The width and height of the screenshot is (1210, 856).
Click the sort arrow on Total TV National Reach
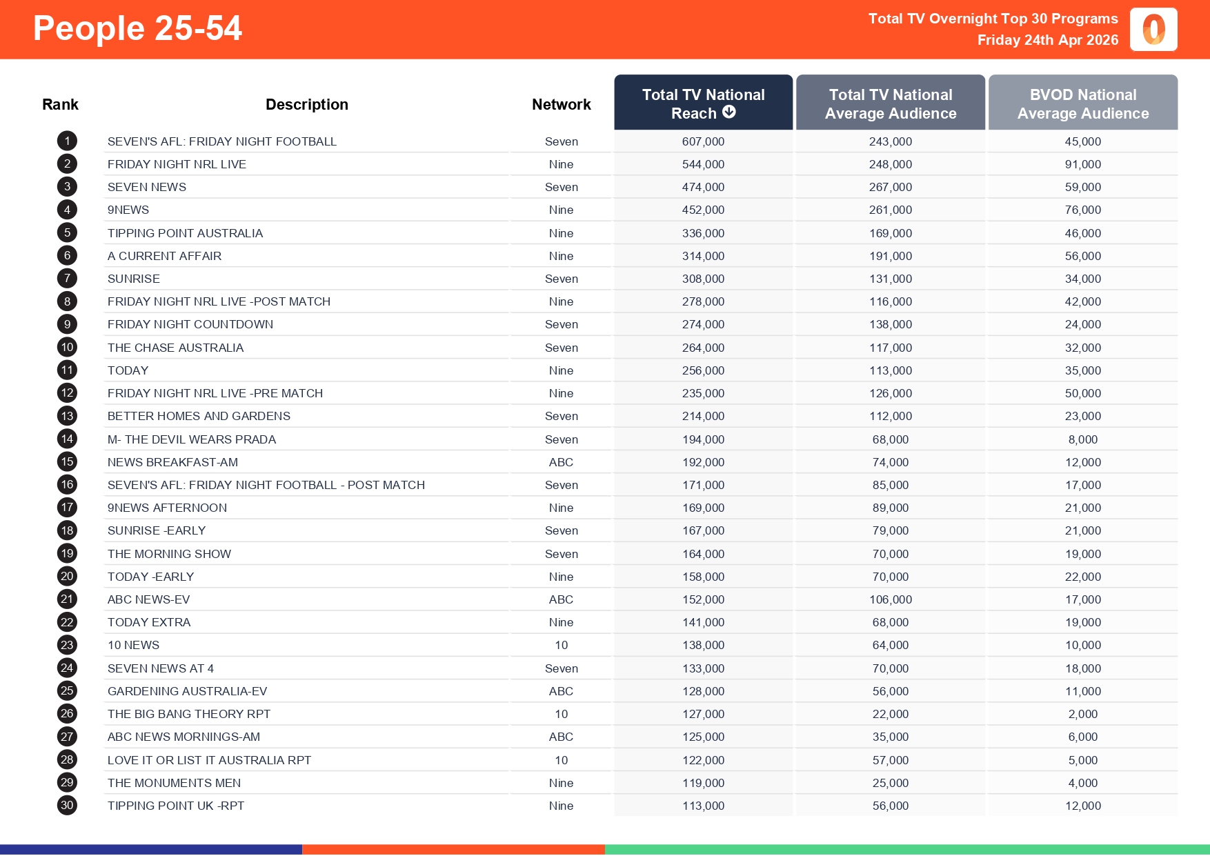click(x=730, y=113)
